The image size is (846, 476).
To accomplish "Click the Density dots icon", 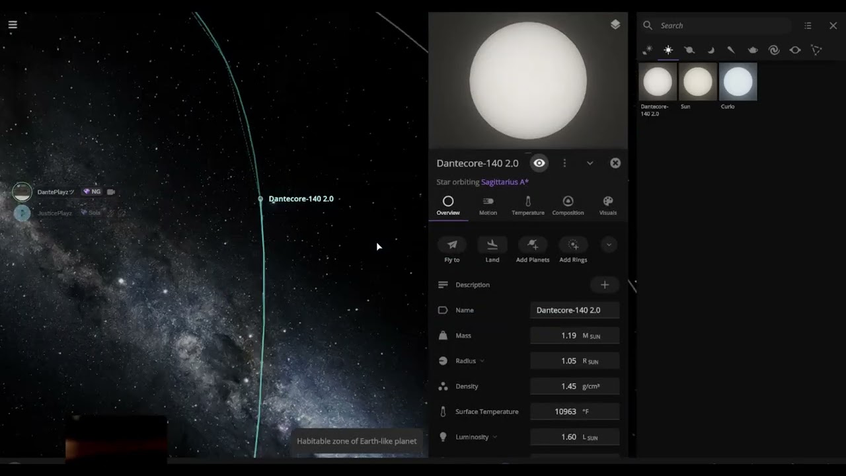I will point(443,386).
